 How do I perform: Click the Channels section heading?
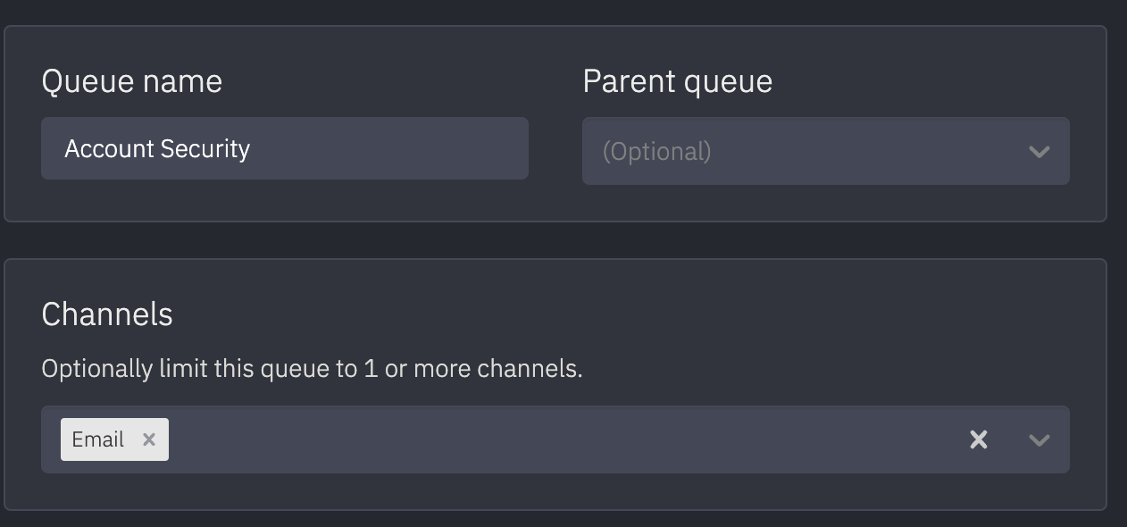[x=107, y=314]
